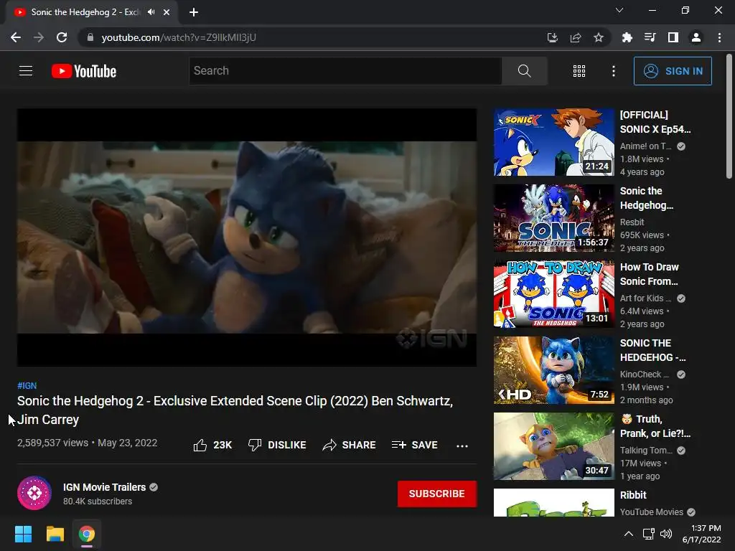Screen dimensions: 735x551
Task: Focus the YouTube Search field
Action: (x=345, y=71)
